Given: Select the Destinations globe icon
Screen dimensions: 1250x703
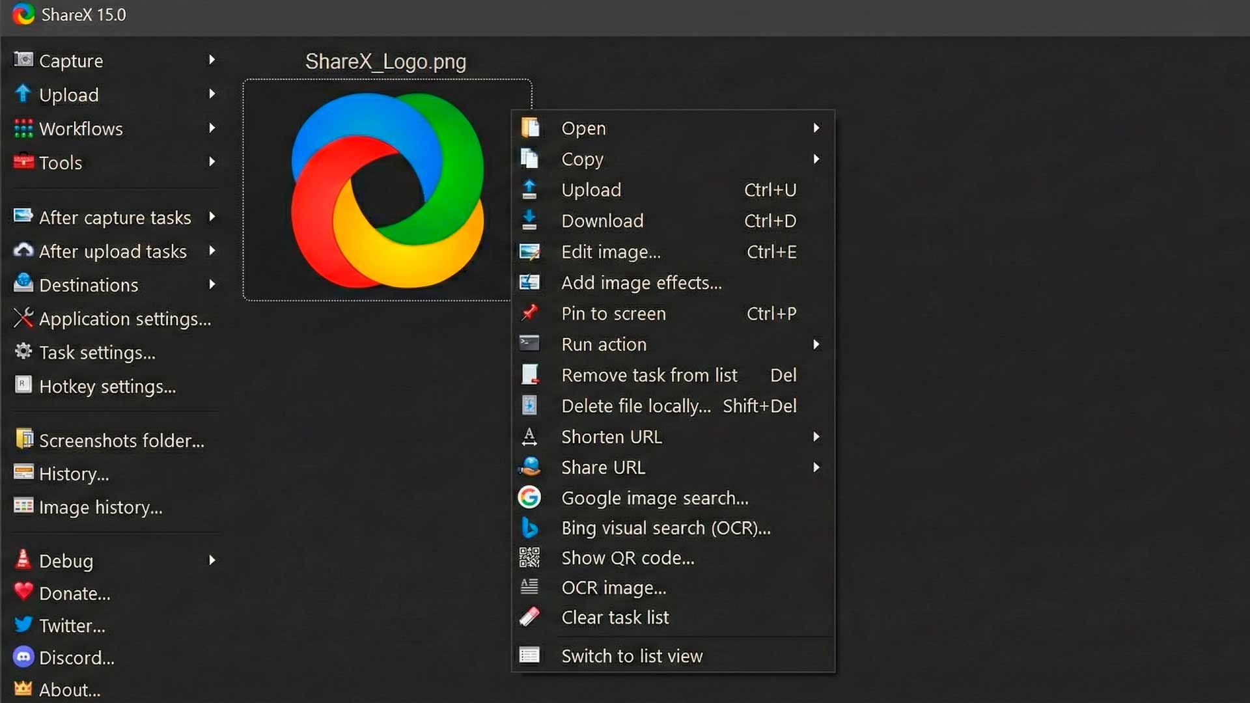Looking at the screenshot, I should (23, 284).
